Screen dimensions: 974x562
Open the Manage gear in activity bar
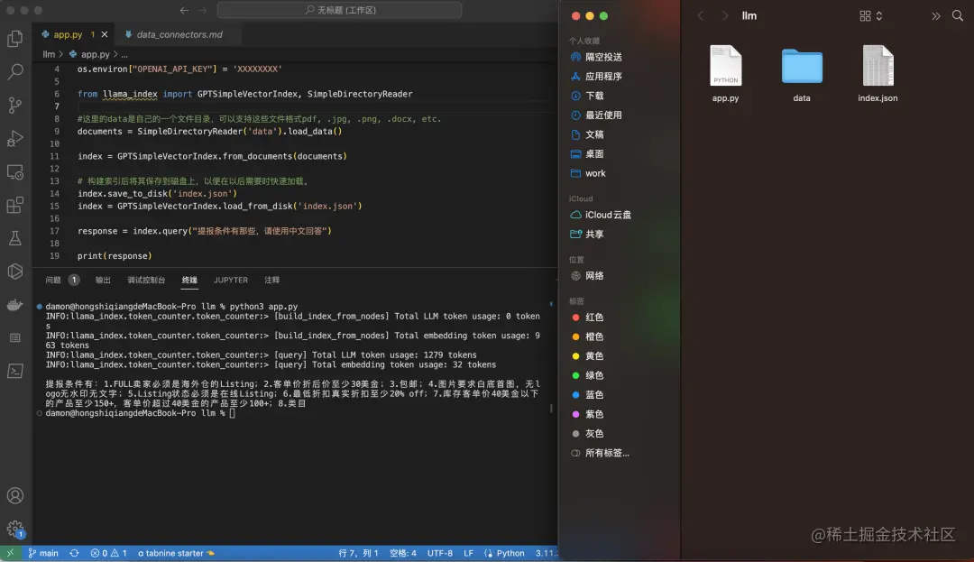click(15, 530)
